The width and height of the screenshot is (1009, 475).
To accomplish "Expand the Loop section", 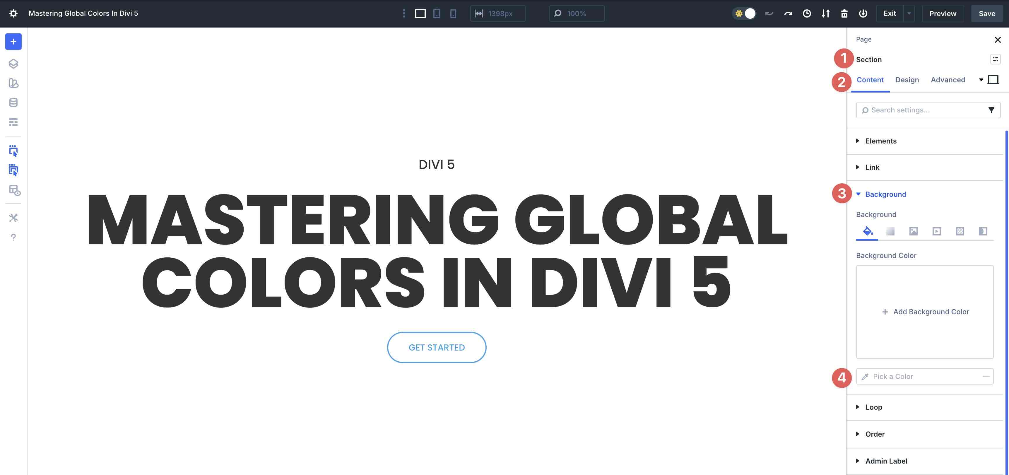I will pos(873,407).
